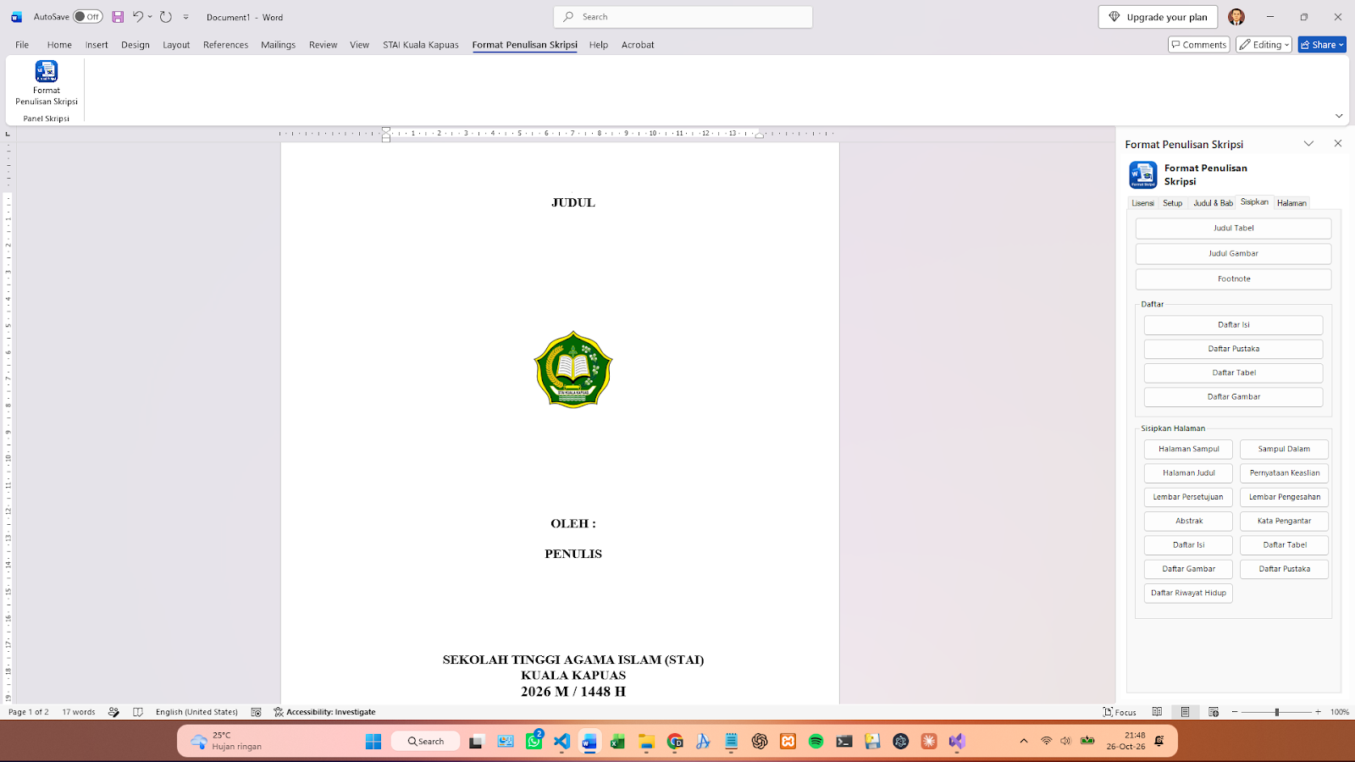1355x762 pixels.
Task: Click the Undo arrow icon
Action: pyautogui.click(x=138, y=17)
